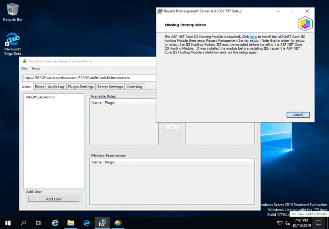
Task: Focus the server URL input field
Action: click(89, 78)
